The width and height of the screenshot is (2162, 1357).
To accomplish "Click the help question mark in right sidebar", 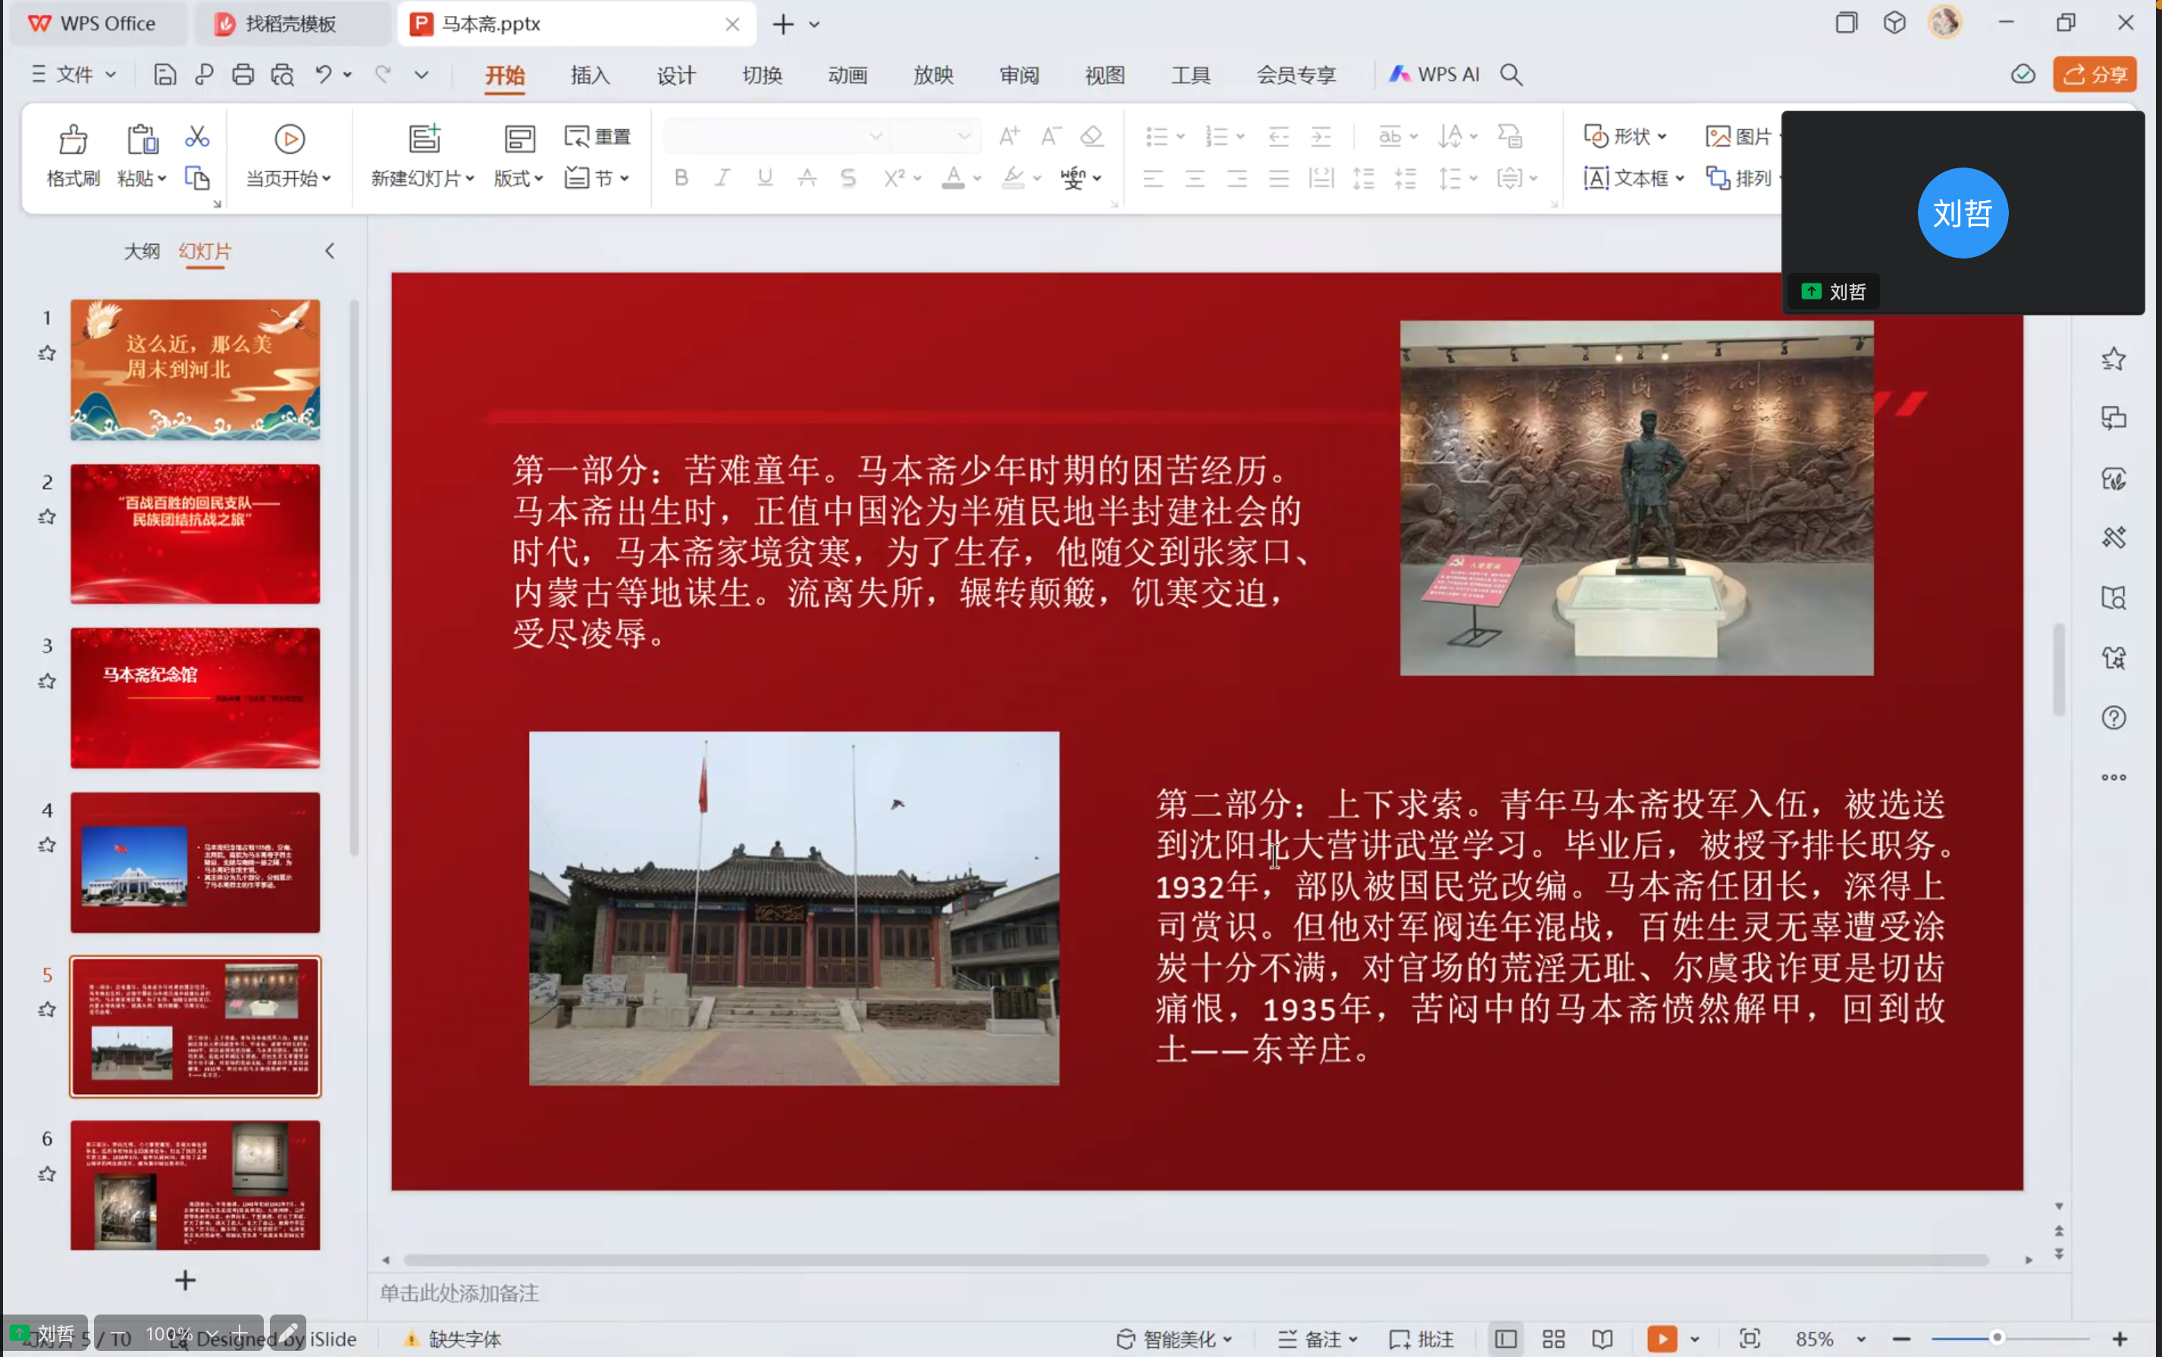I will pos(2113,718).
